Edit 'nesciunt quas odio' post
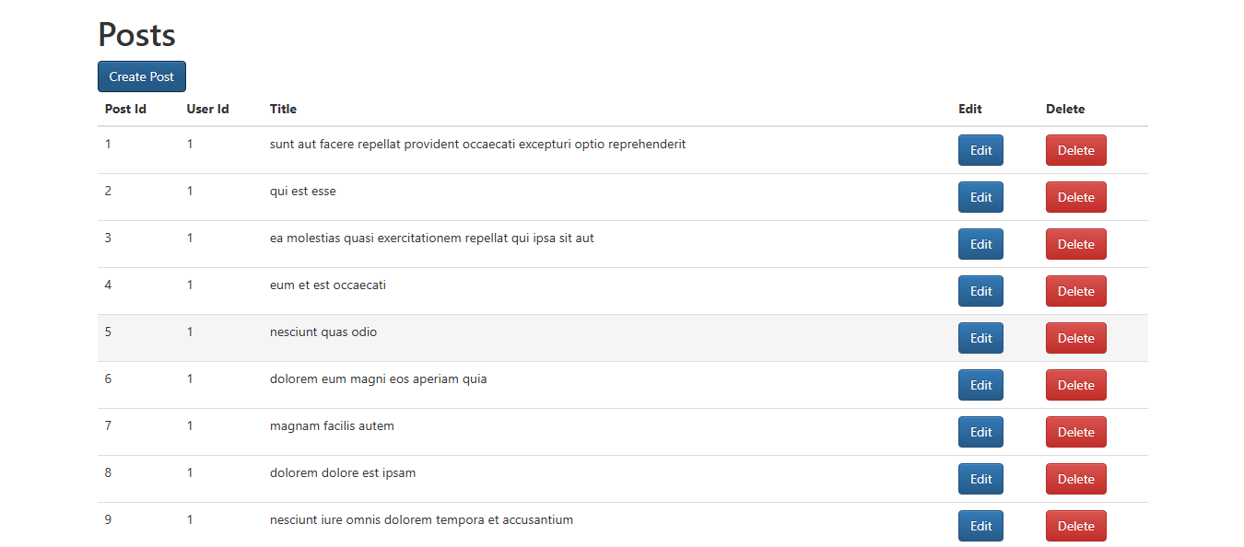The width and height of the screenshot is (1244, 547). (x=980, y=338)
